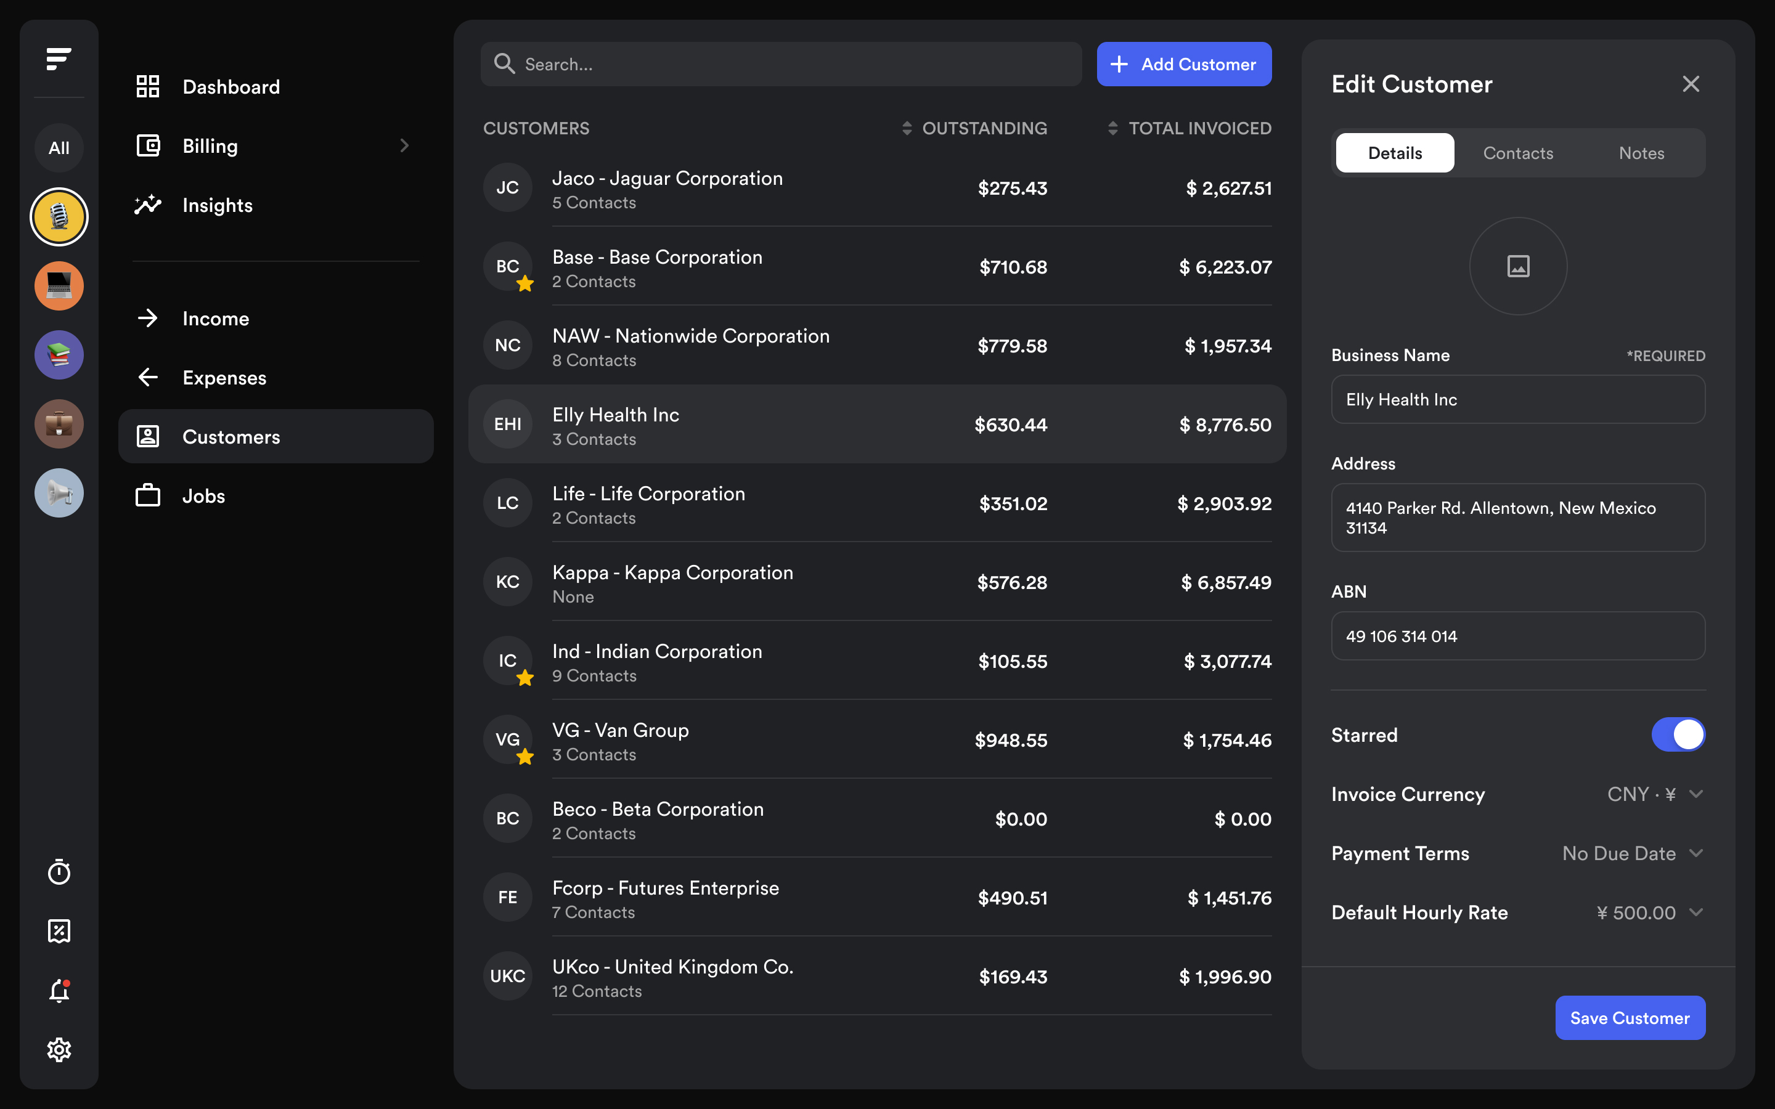
Task: Click the search magnifier icon
Action: (505, 64)
